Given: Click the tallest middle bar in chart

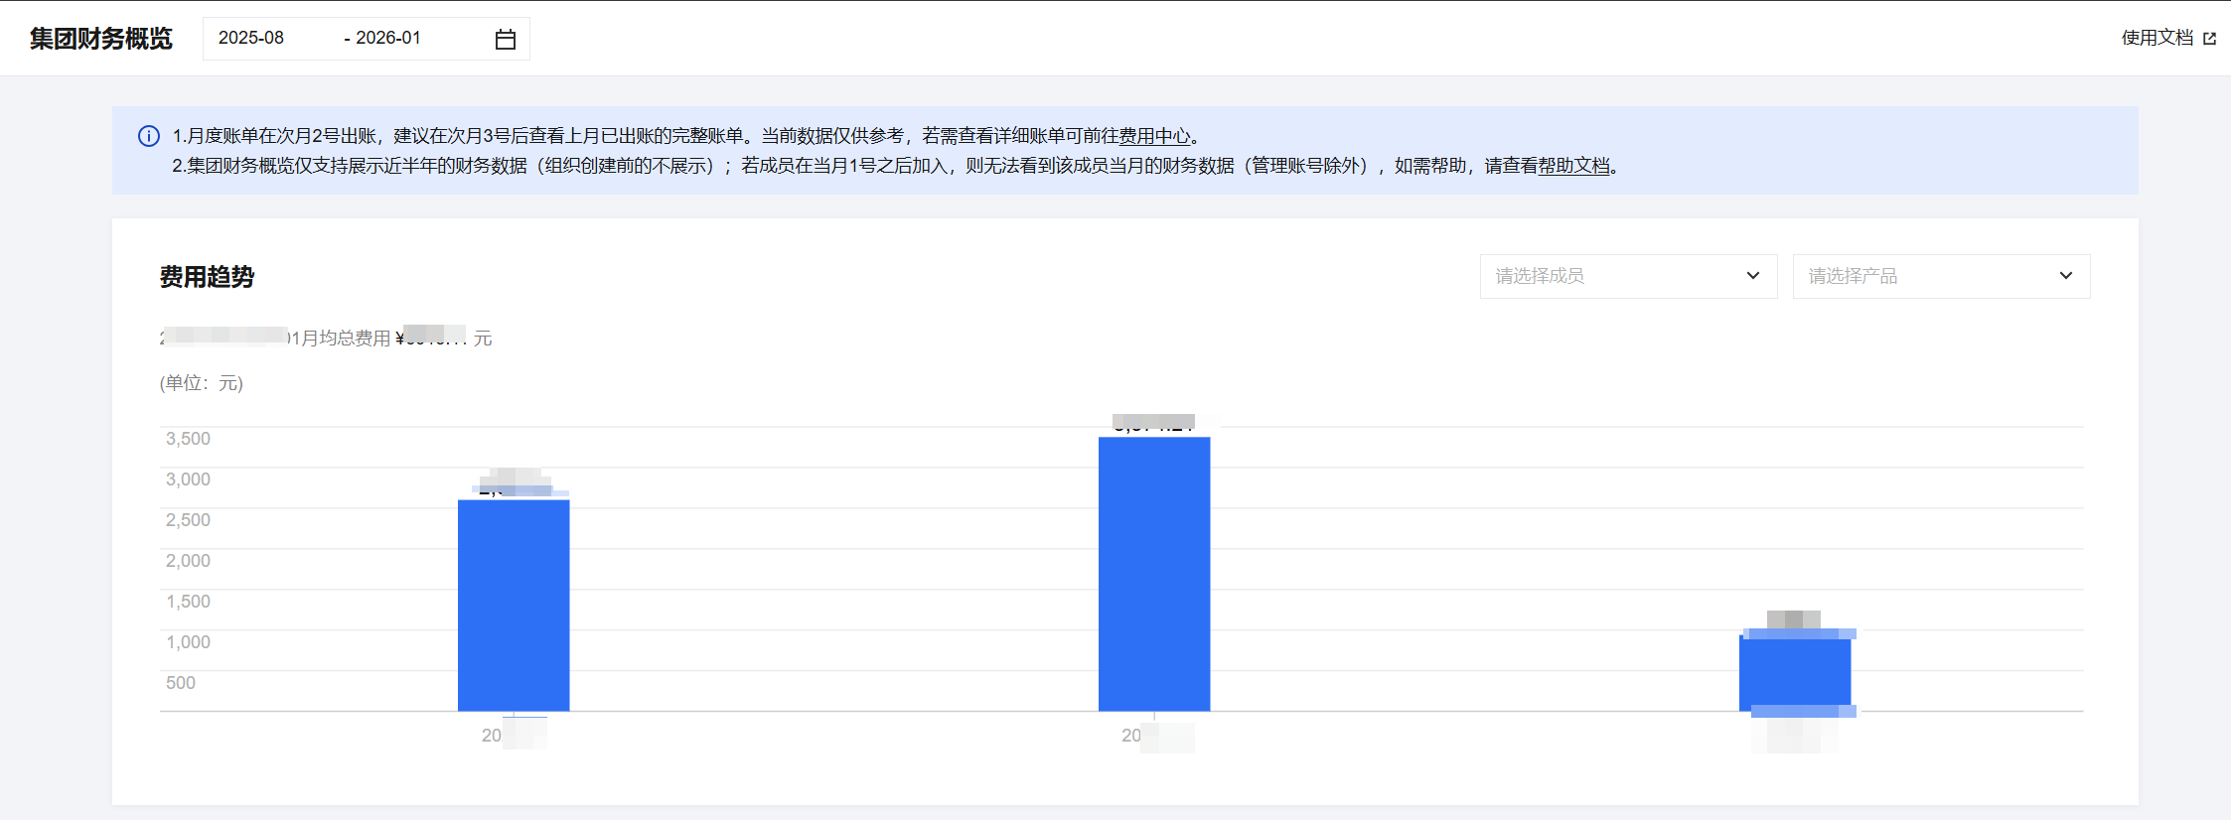Looking at the screenshot, I should (1154, 574).
